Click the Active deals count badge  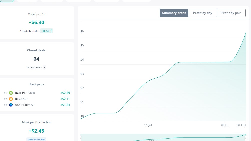pos(44,67)
